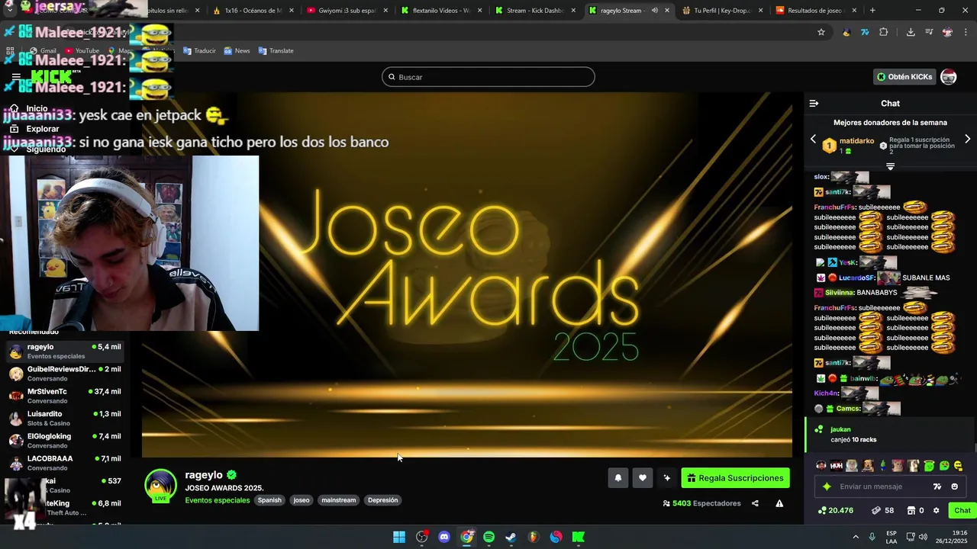Click the report warning triangle icon
Screen dimensions: 977x549
pyautogui.click(x=779, y=503)
